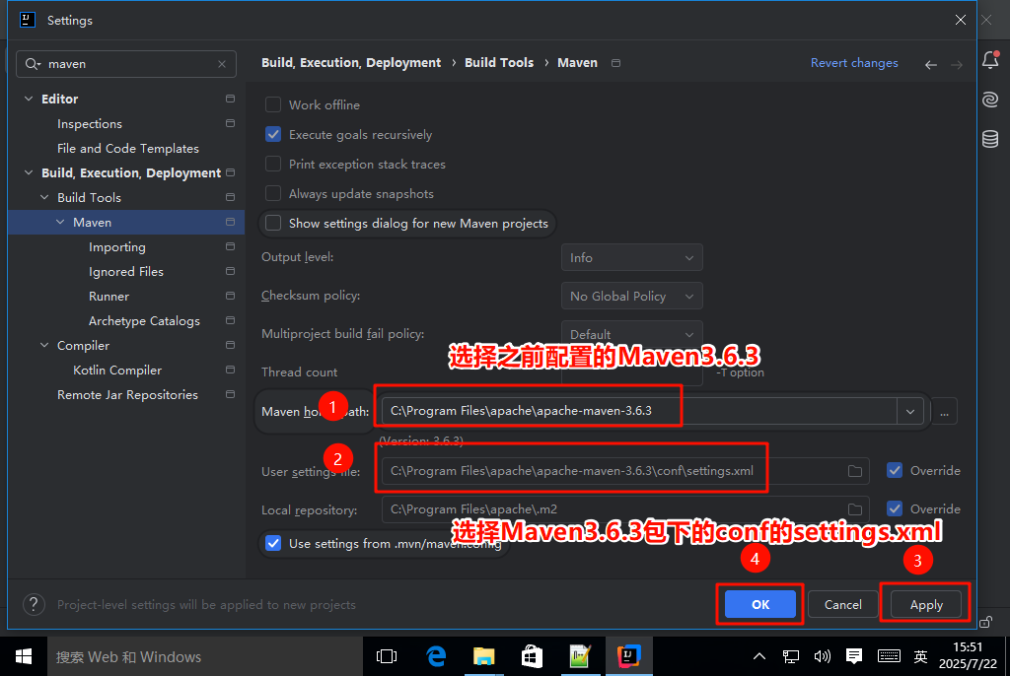Screen dimensions: 1010x676
Task: Open the Windows Start menu
Action: [24, 656]
